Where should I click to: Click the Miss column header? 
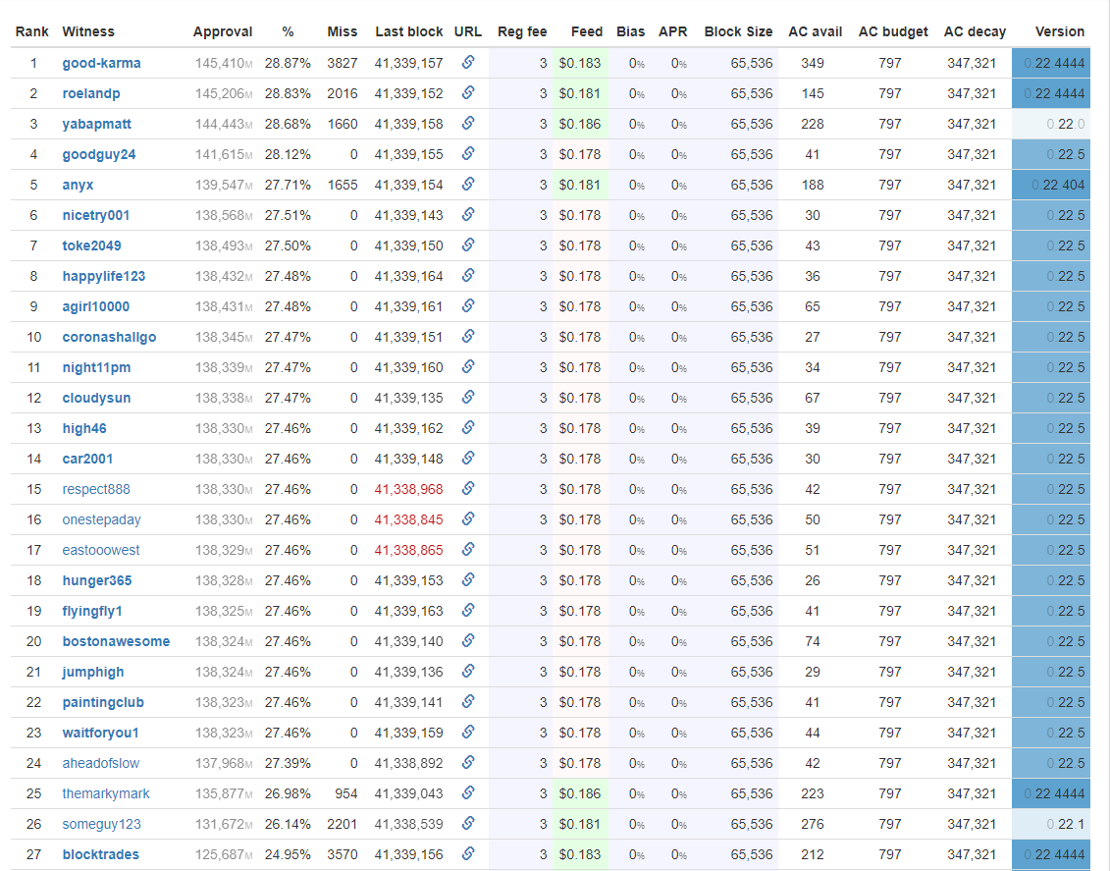(343, 31)
